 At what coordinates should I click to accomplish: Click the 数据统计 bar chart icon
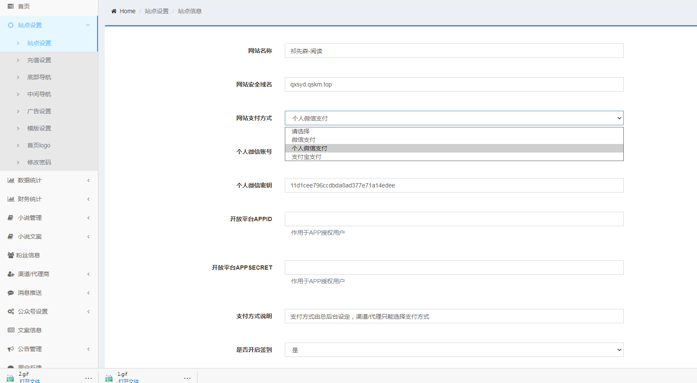point(11,180)
